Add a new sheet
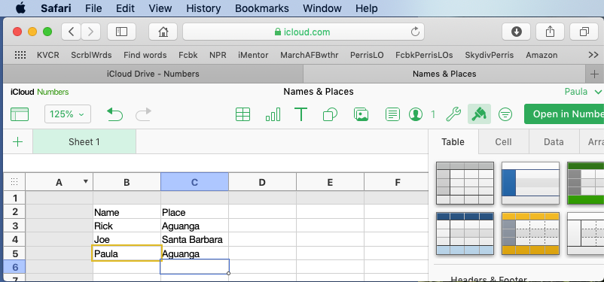 pos(18,142)
